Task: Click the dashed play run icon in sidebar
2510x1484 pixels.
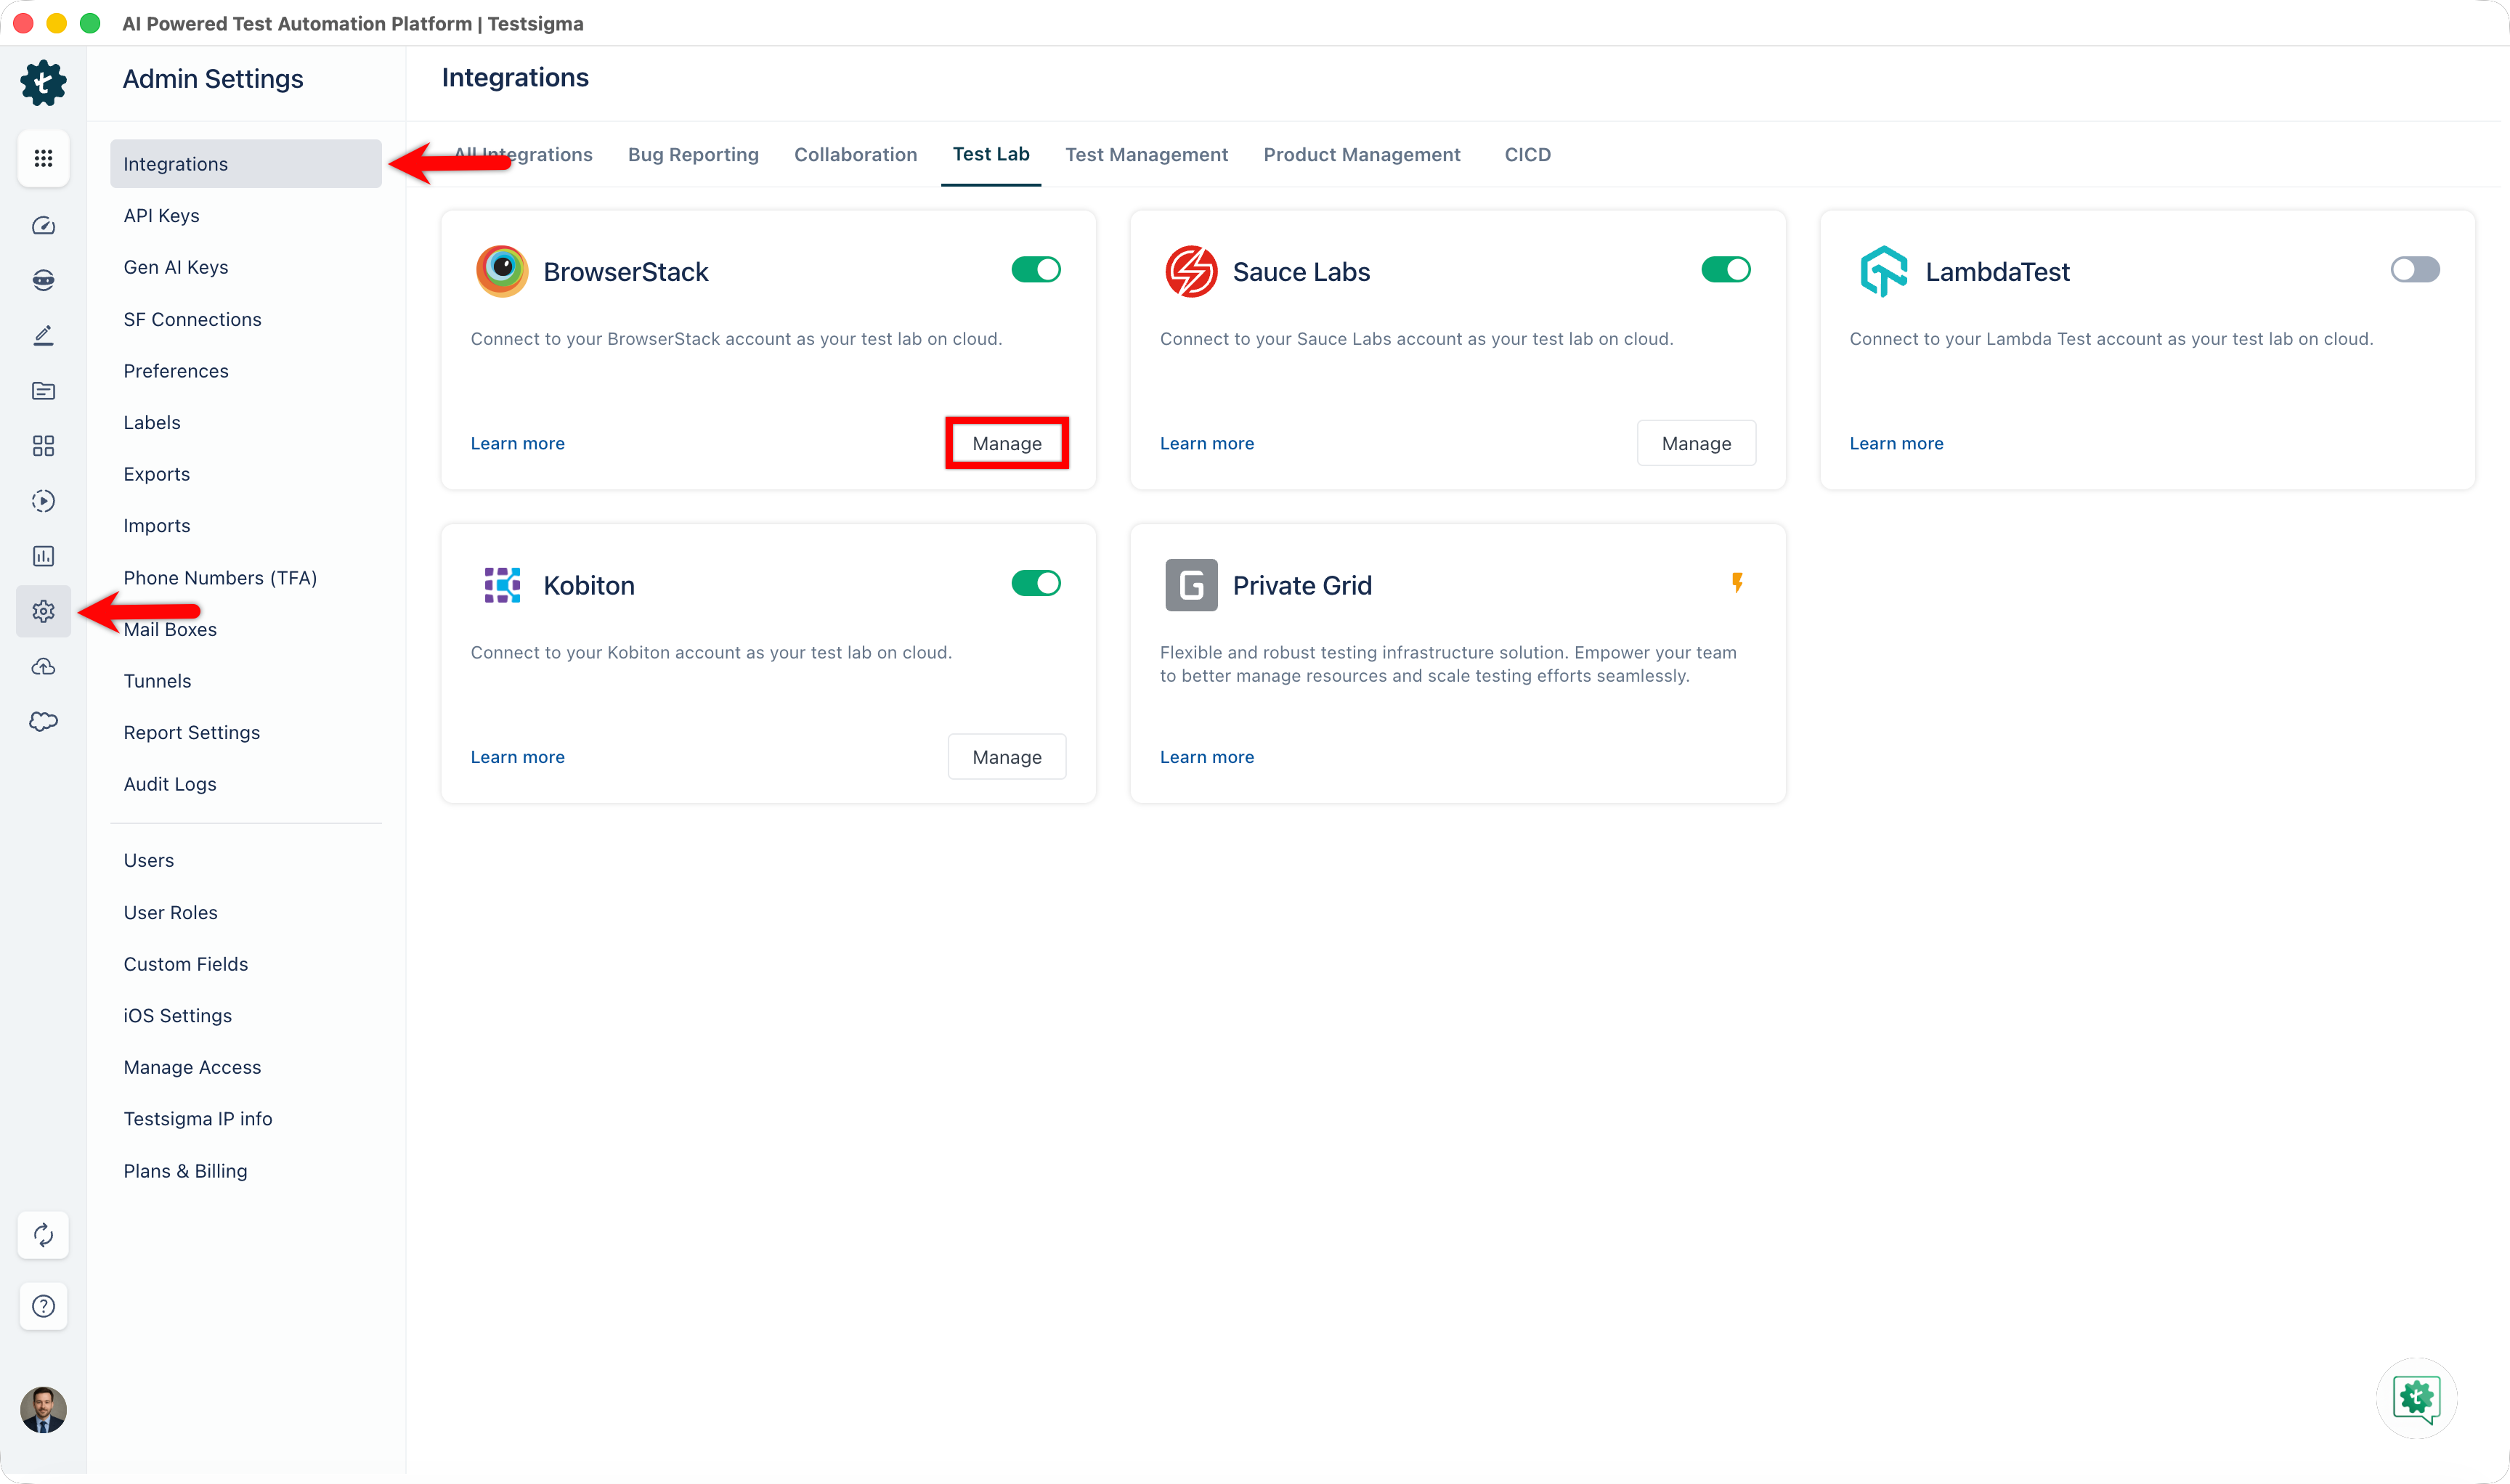Action: [43, 501]
